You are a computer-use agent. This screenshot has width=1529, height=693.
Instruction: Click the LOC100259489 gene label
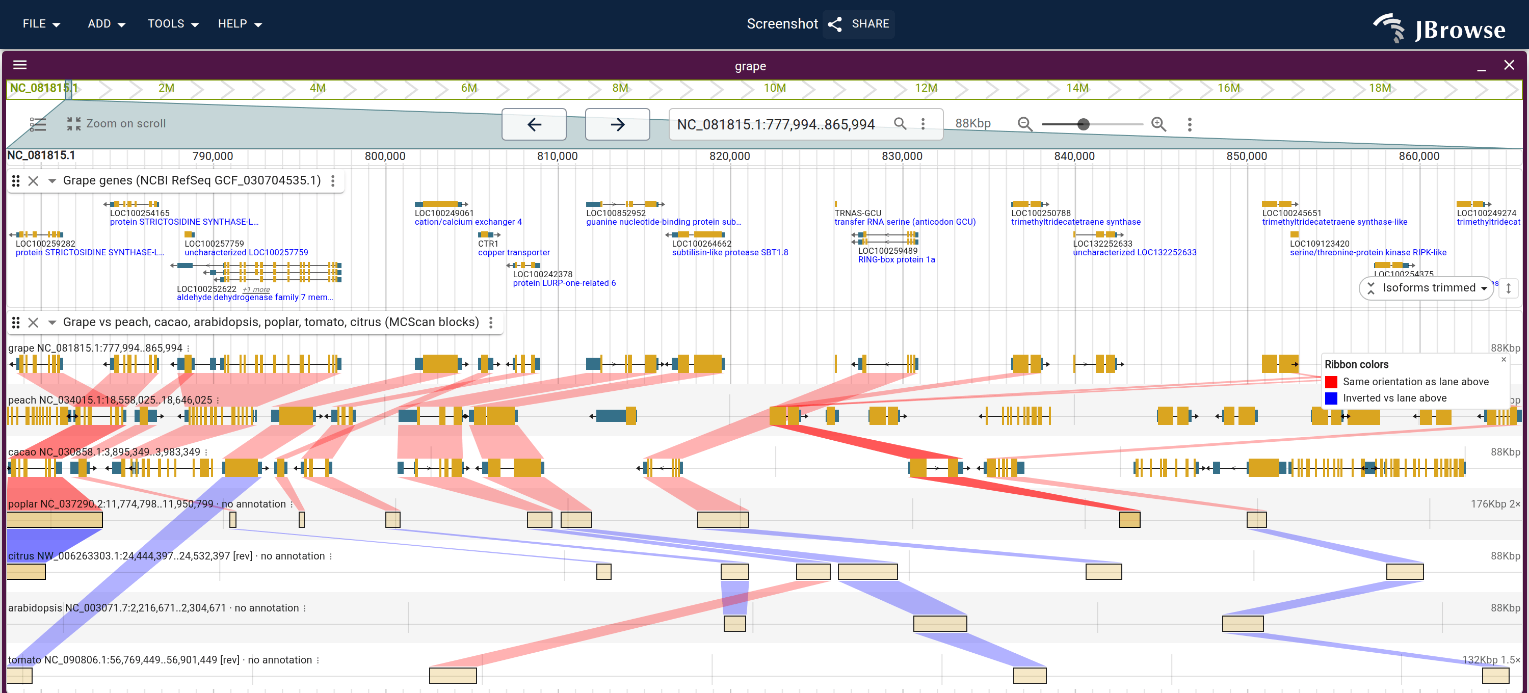click(887, 251)
